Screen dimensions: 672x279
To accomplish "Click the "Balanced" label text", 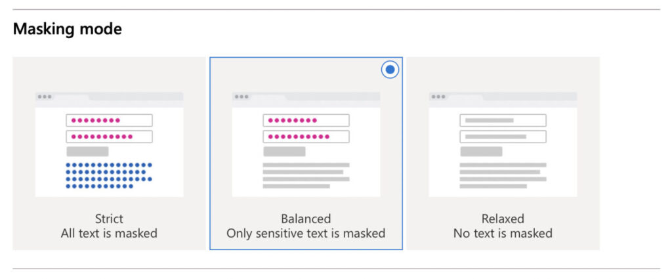I will click(306, 219).
